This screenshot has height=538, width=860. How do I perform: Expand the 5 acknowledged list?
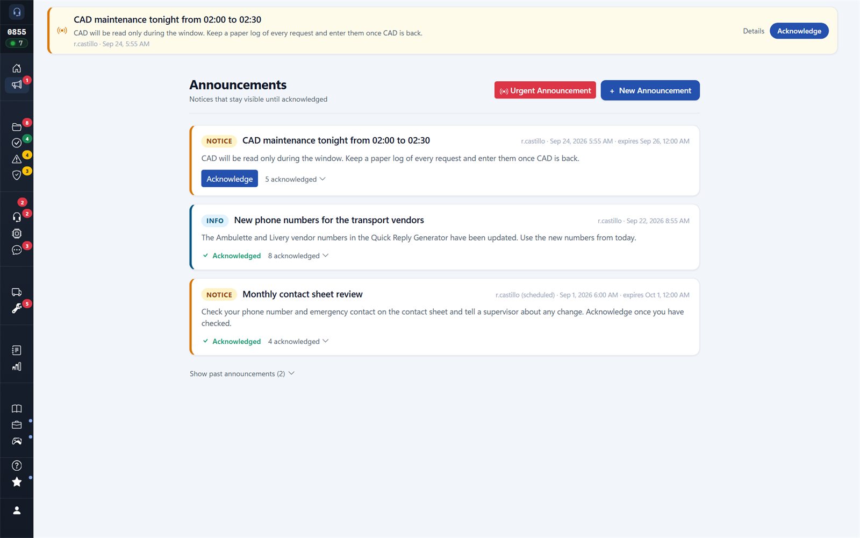(295, 179)
